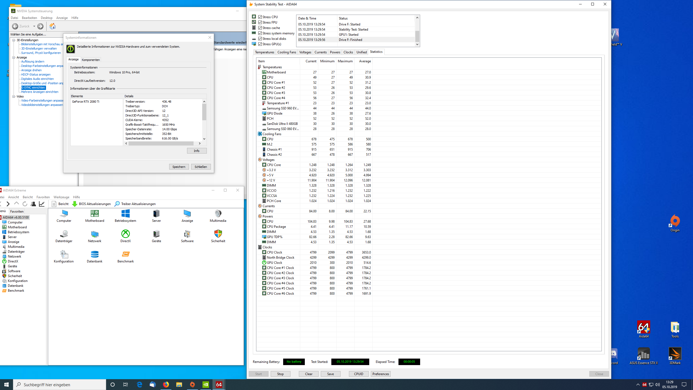Viewport: 693px width, 390px height.
Task: Open the Betriebssystem Windows icon in main pane
Action: [x=125, y=216]
